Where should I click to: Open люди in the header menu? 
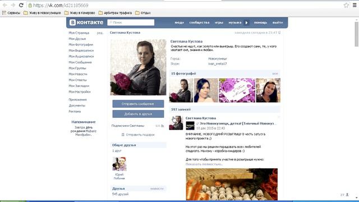click(x=179, y=22)
